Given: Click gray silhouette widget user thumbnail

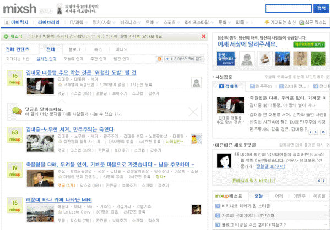Looking at the screenshot, I should [x=247, y=59].
